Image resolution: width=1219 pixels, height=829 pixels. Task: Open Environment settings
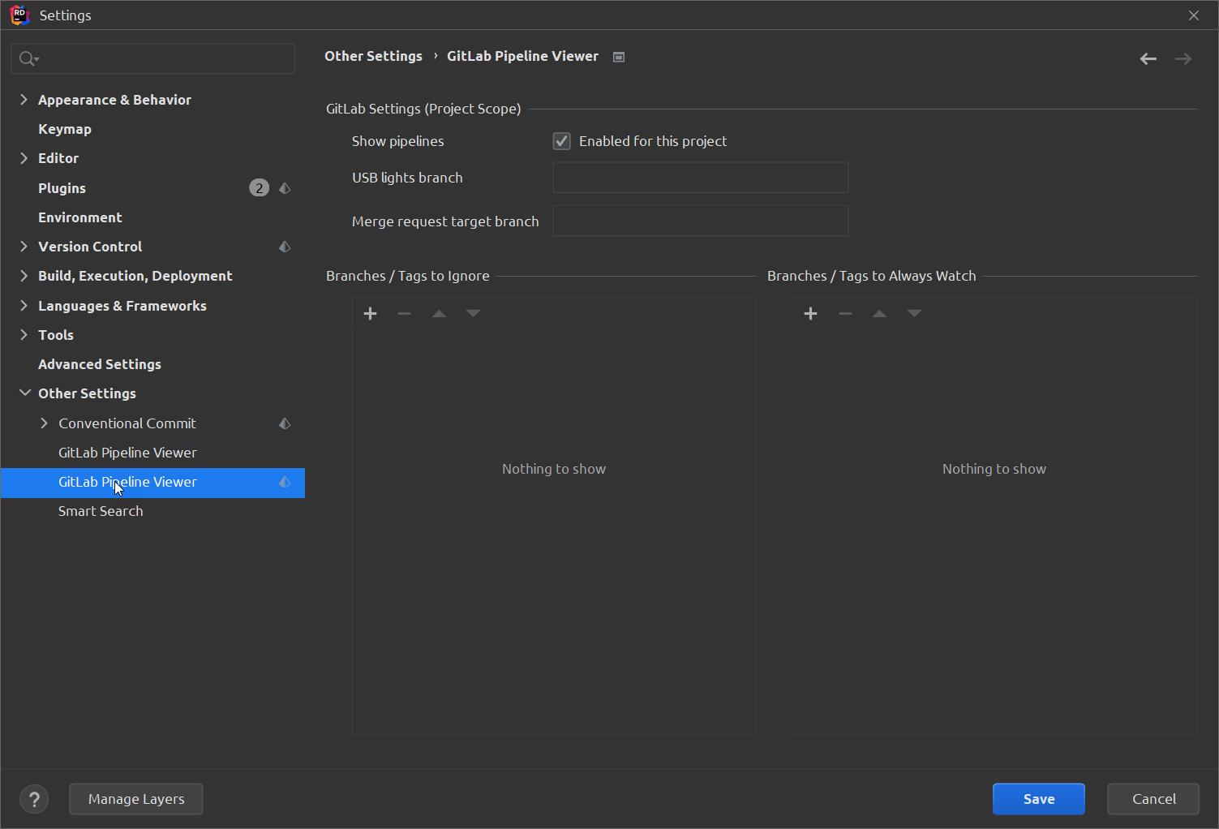[80, 217]
